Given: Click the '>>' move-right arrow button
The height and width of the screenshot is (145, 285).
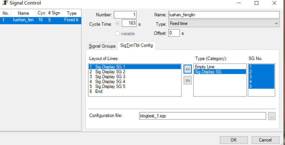Looking at the screenshot, I should click(x=187, y=80).
